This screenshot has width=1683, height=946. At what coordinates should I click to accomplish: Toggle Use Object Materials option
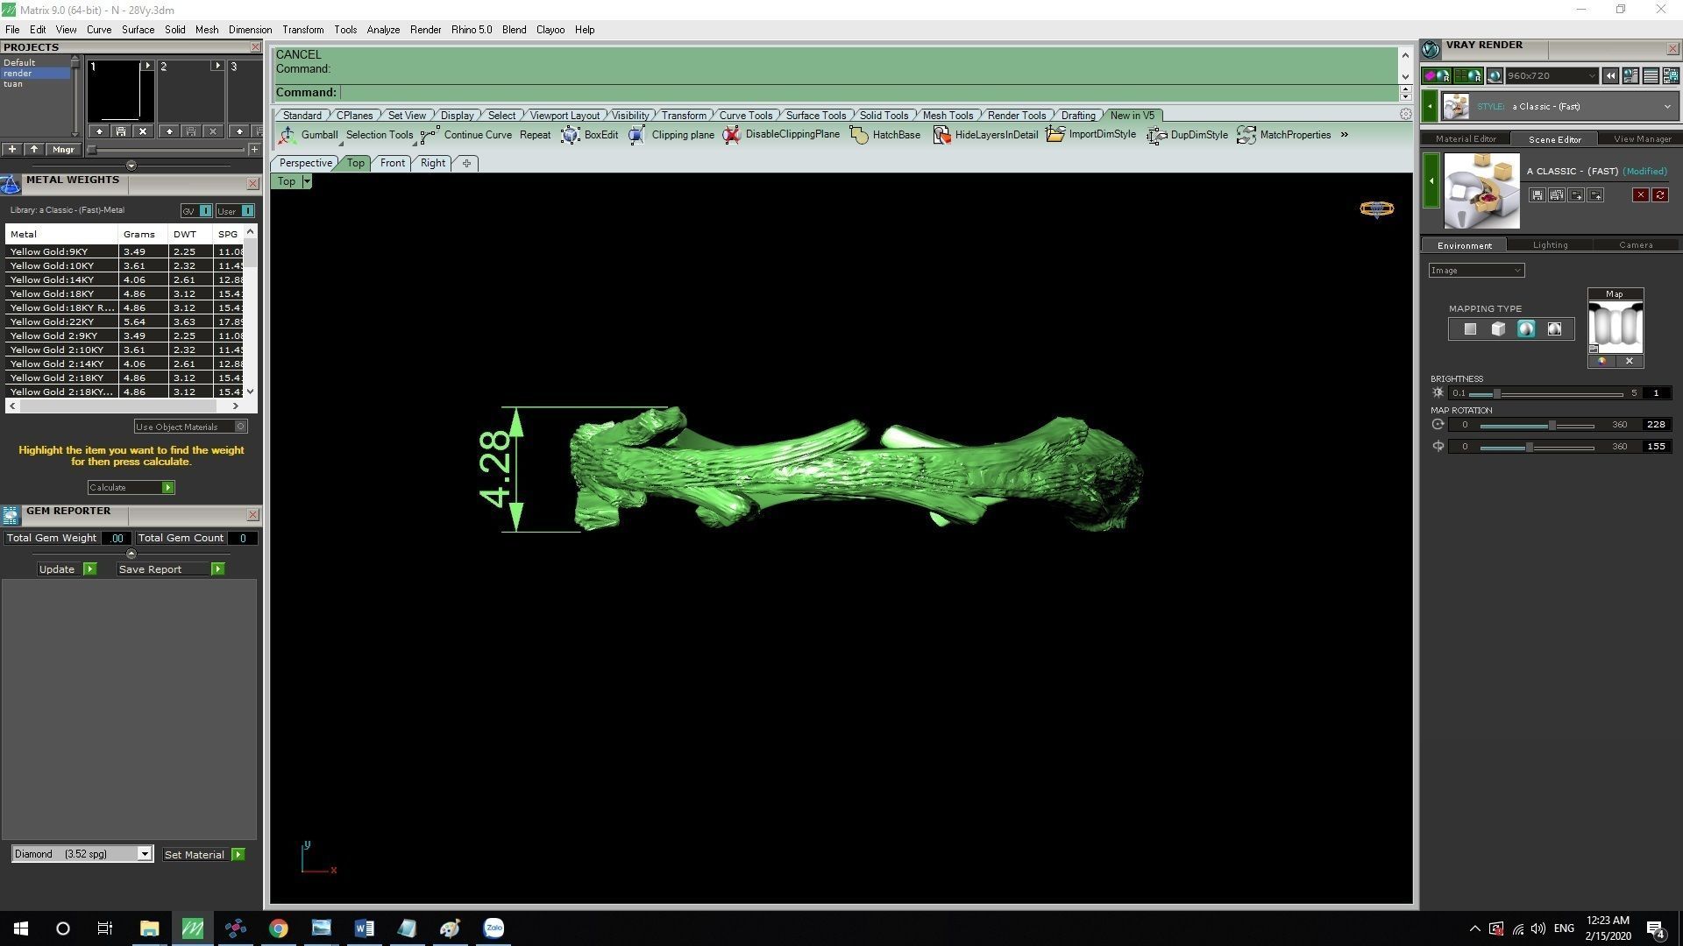click(x=240, y=427)
